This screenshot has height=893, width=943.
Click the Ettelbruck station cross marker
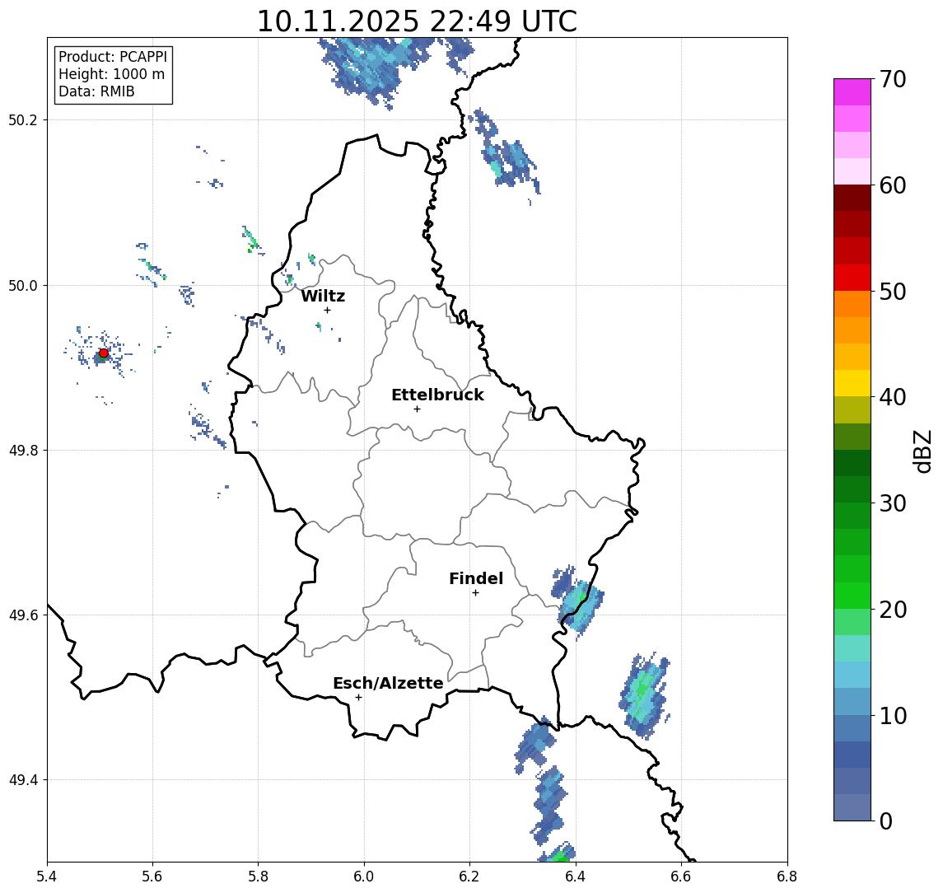[417, 409]
